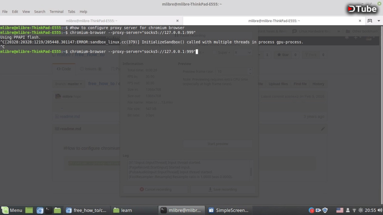The height and width of the screenshot is (215, 383).
Task: Click the "#how to configure proxy server" comment line
Action: point(127,28)
